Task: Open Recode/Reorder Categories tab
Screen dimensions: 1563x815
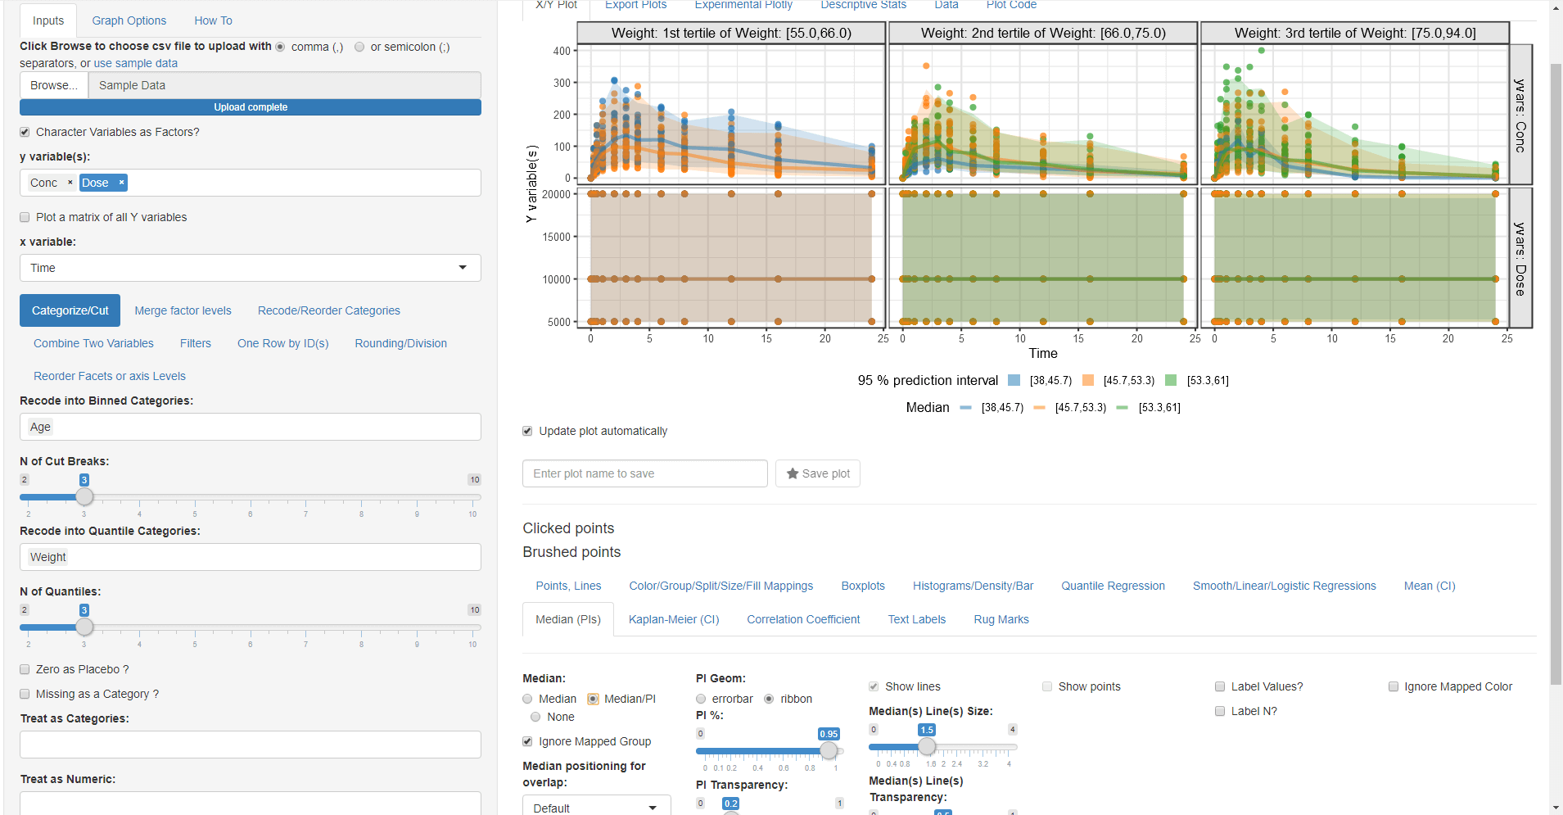Action: coord(328,310)
